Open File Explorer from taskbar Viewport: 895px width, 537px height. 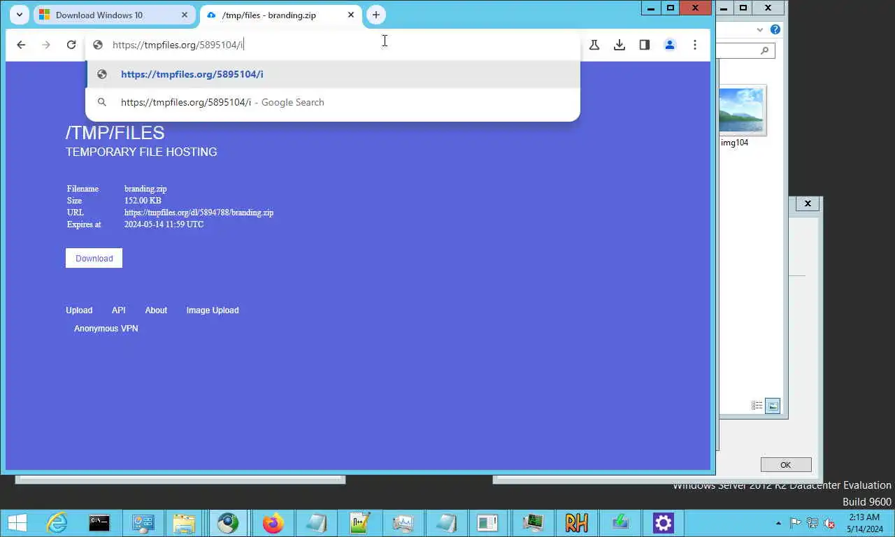[x=185, y=523]
